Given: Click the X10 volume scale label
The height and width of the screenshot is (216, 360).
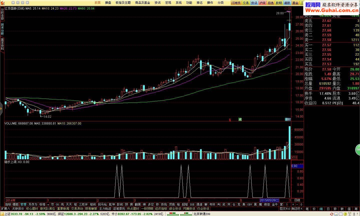Looking at the screenshot, I should coord(294,157).
